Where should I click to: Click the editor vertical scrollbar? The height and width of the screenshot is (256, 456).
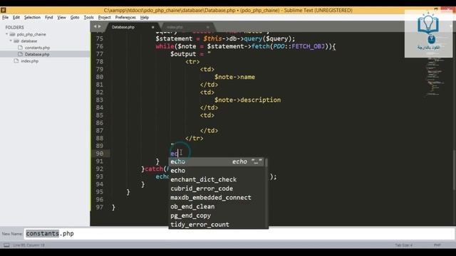point(454,170)
